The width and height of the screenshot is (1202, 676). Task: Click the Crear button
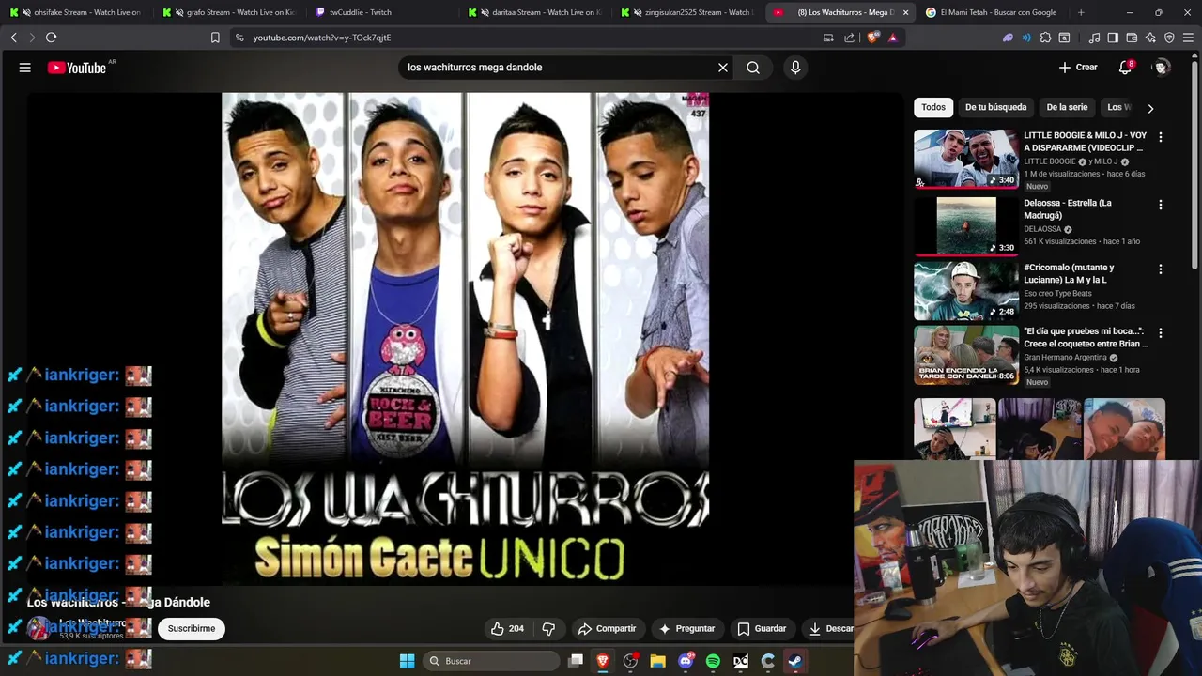[x=1078, y=68]
